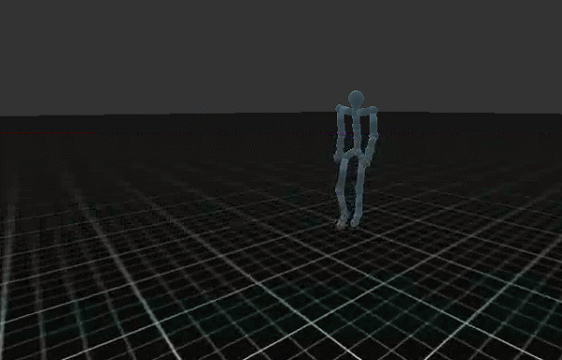Select the stick figure's spherical head
The height and width of the screenshot is (360, 562).
coord(356,98)
